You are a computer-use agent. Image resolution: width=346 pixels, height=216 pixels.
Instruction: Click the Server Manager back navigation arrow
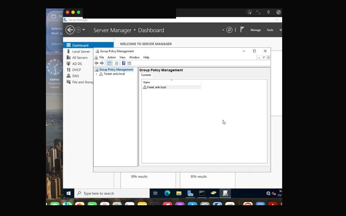[x=70, y=30]
